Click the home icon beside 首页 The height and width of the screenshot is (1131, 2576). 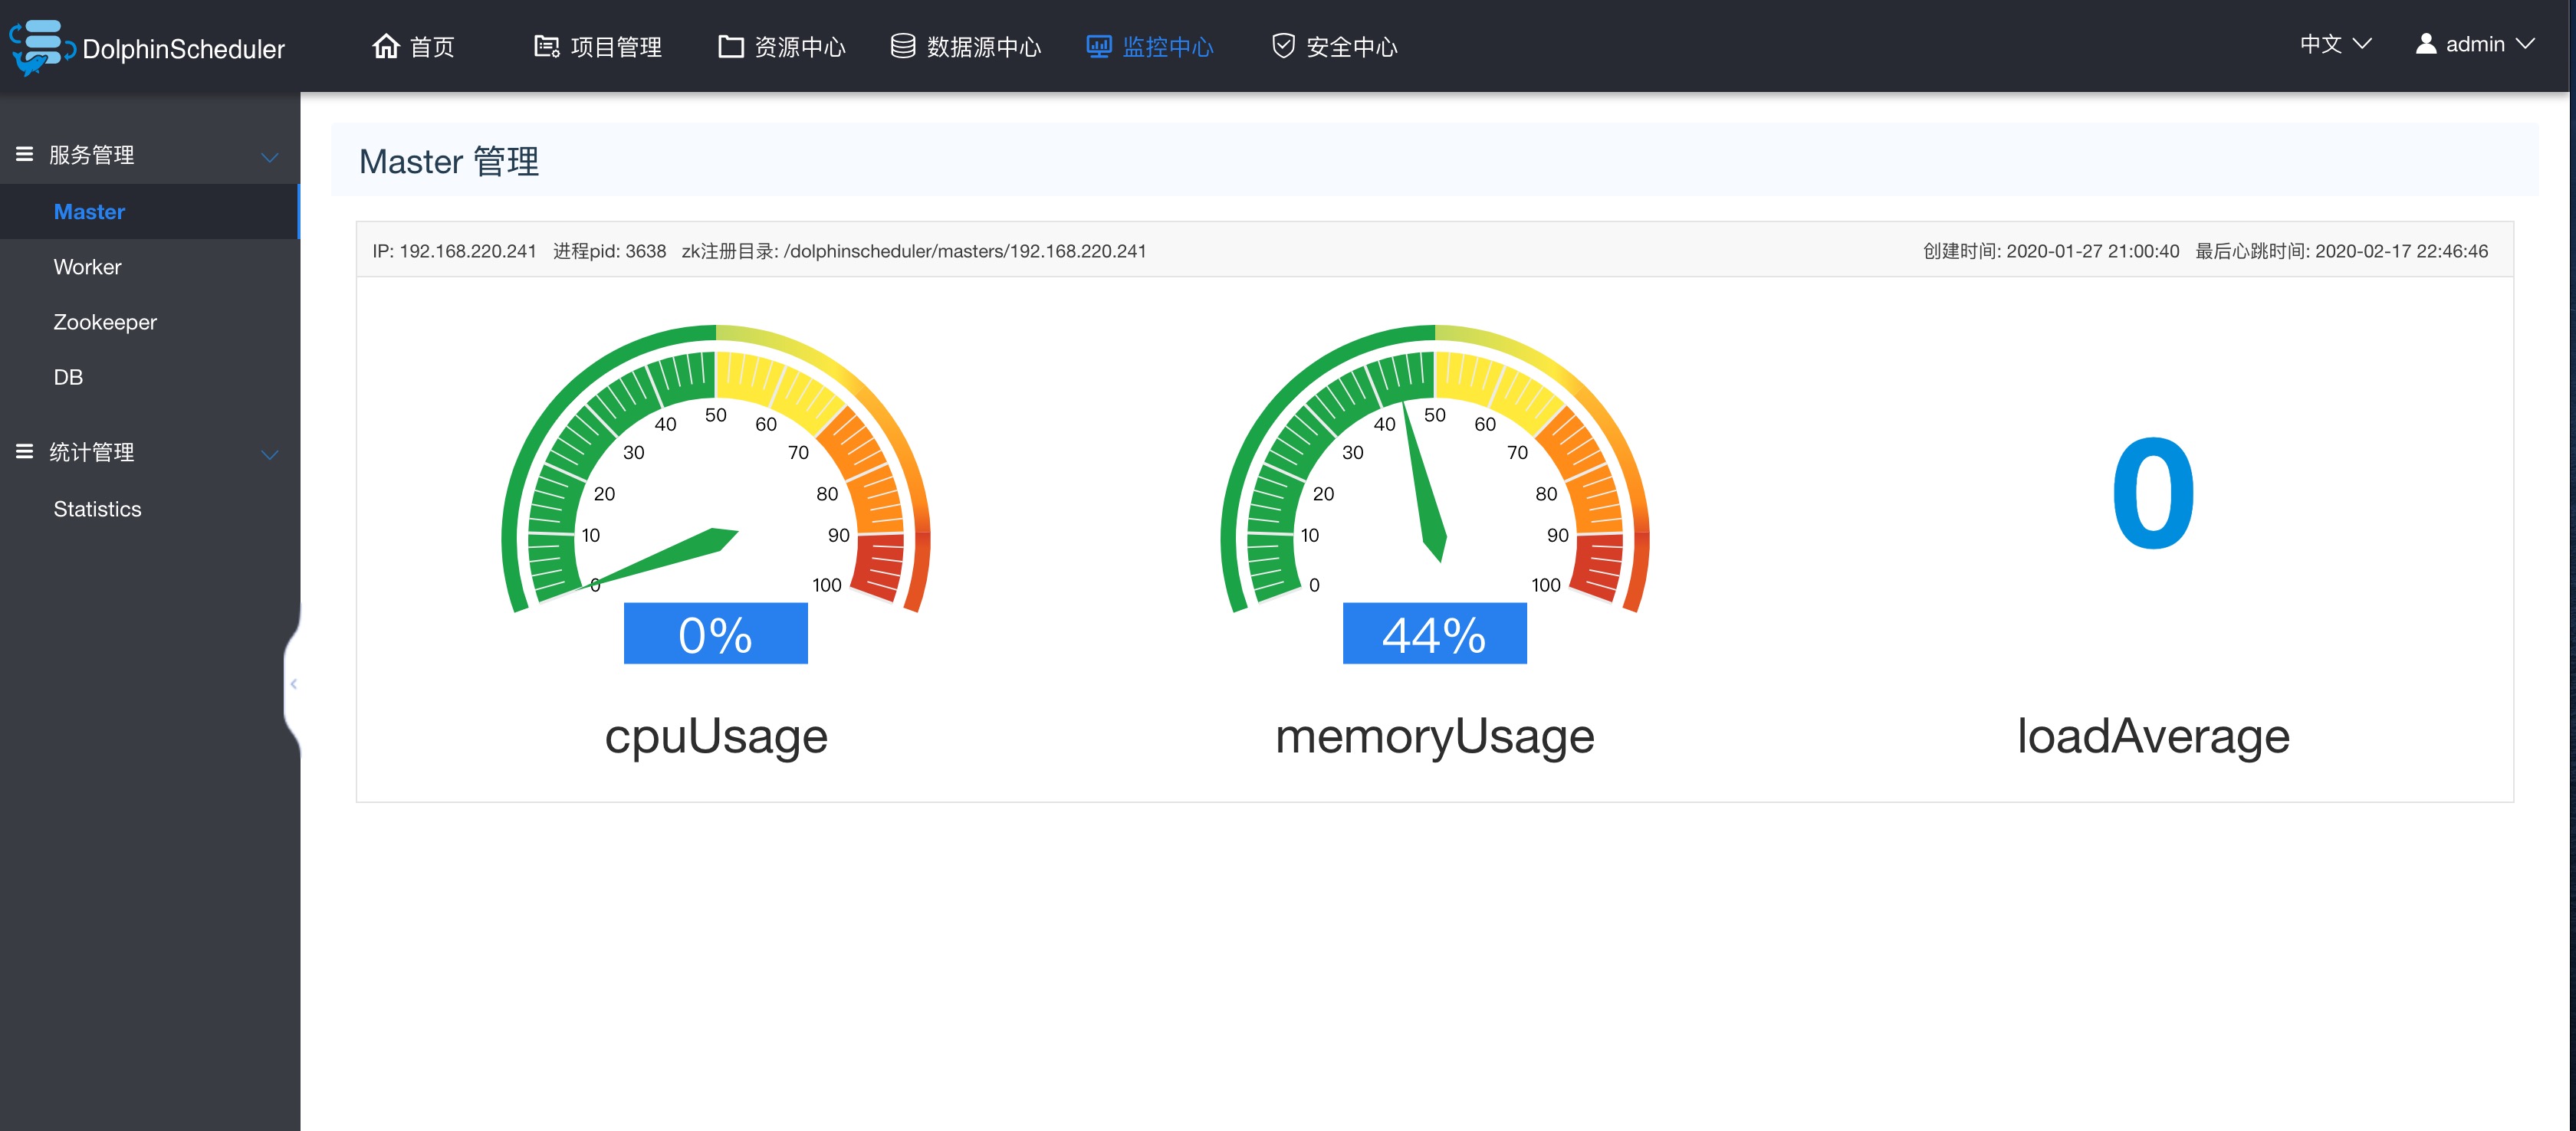(386, 46)
